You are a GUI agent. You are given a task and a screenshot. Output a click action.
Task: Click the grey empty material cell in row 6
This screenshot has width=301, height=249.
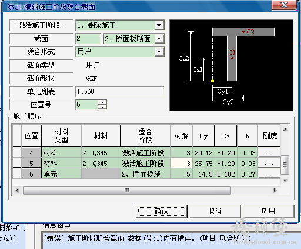101,174
